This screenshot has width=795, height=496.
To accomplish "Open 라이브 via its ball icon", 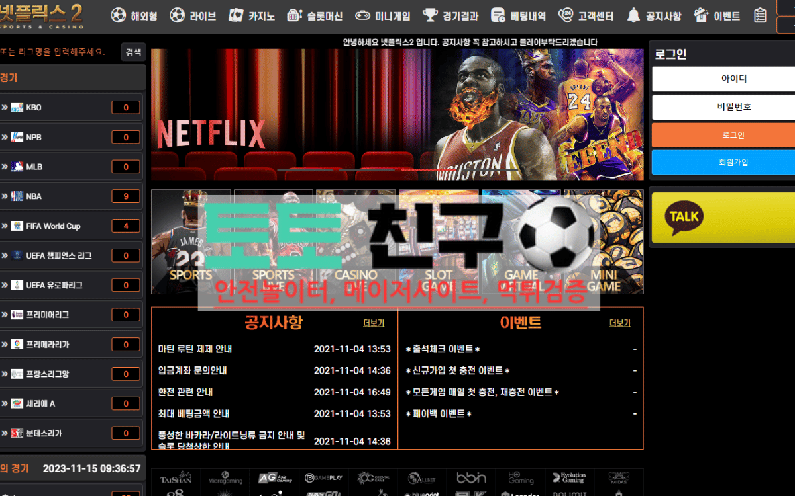I will 177,15.
